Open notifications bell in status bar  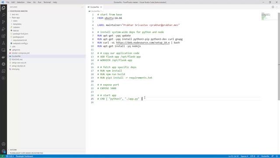pos(277,156)
